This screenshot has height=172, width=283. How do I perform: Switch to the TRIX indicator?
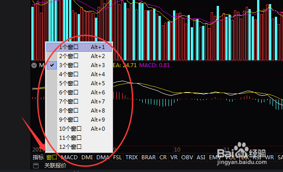point(132,157)
